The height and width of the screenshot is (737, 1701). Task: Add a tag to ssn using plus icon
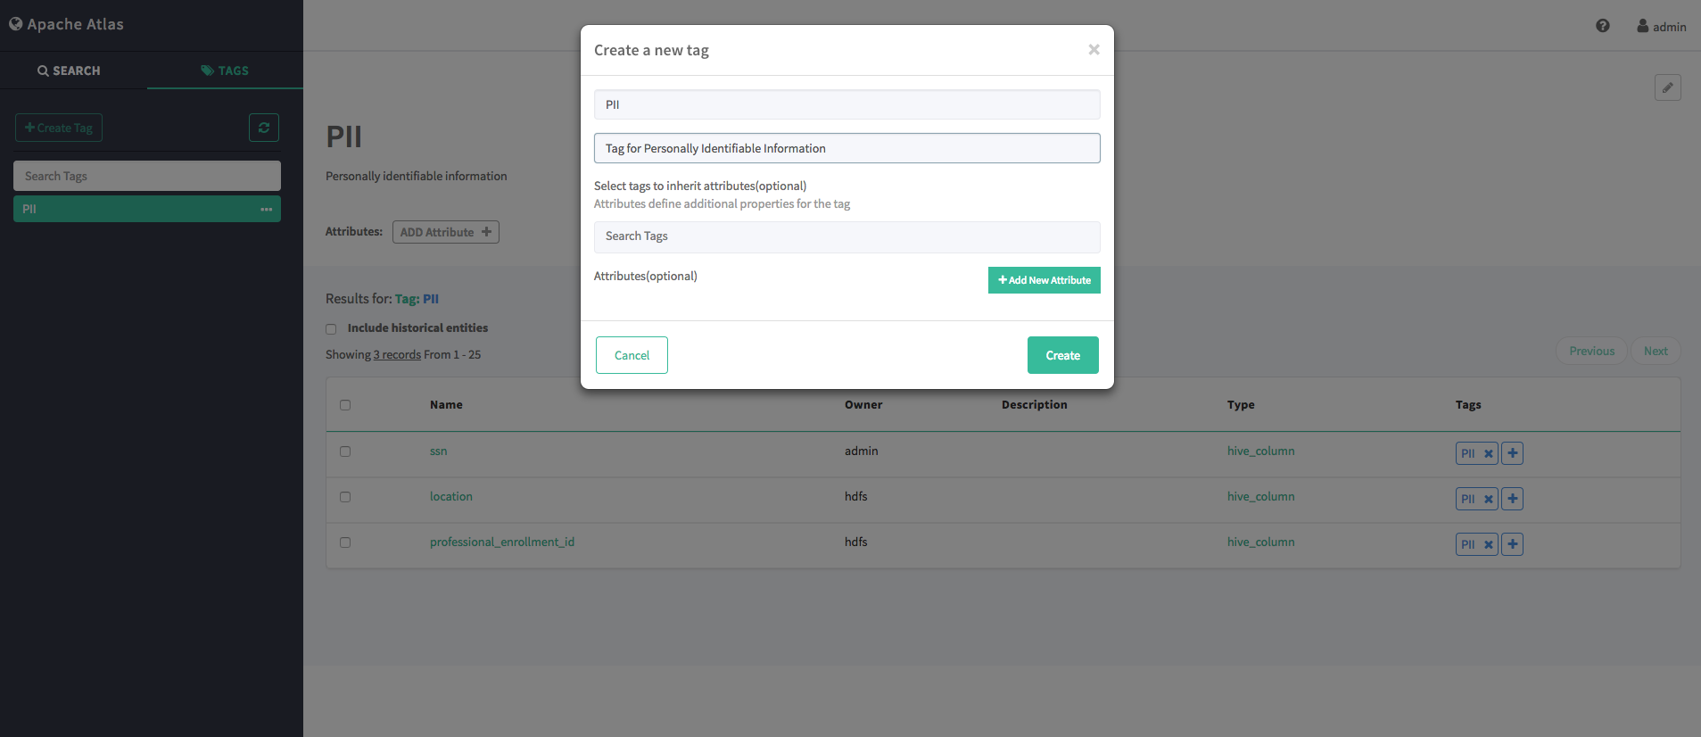point(1511,452)
